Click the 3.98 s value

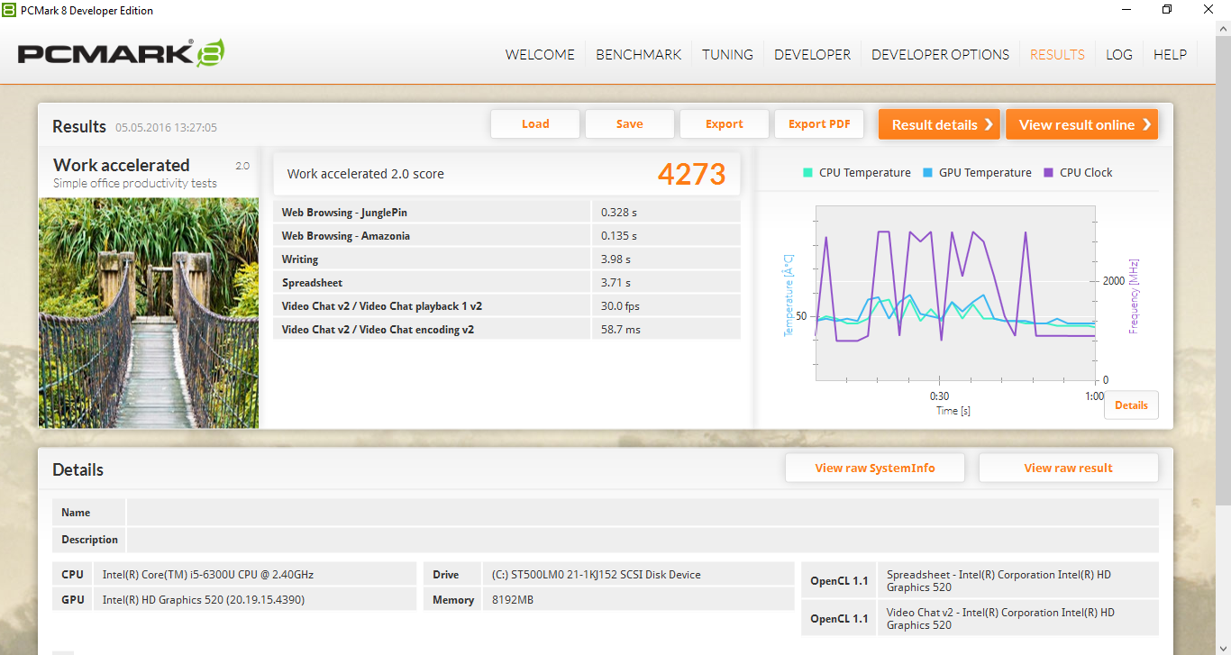click(615, 259)
